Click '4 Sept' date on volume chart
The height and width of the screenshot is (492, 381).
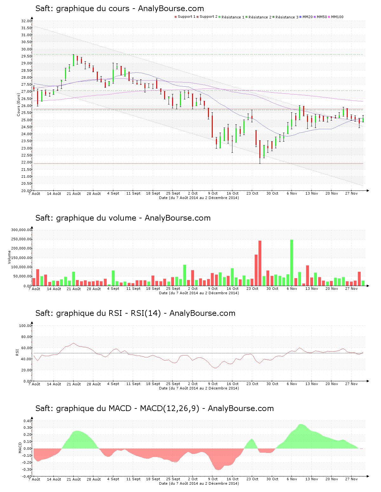(113, 289)
